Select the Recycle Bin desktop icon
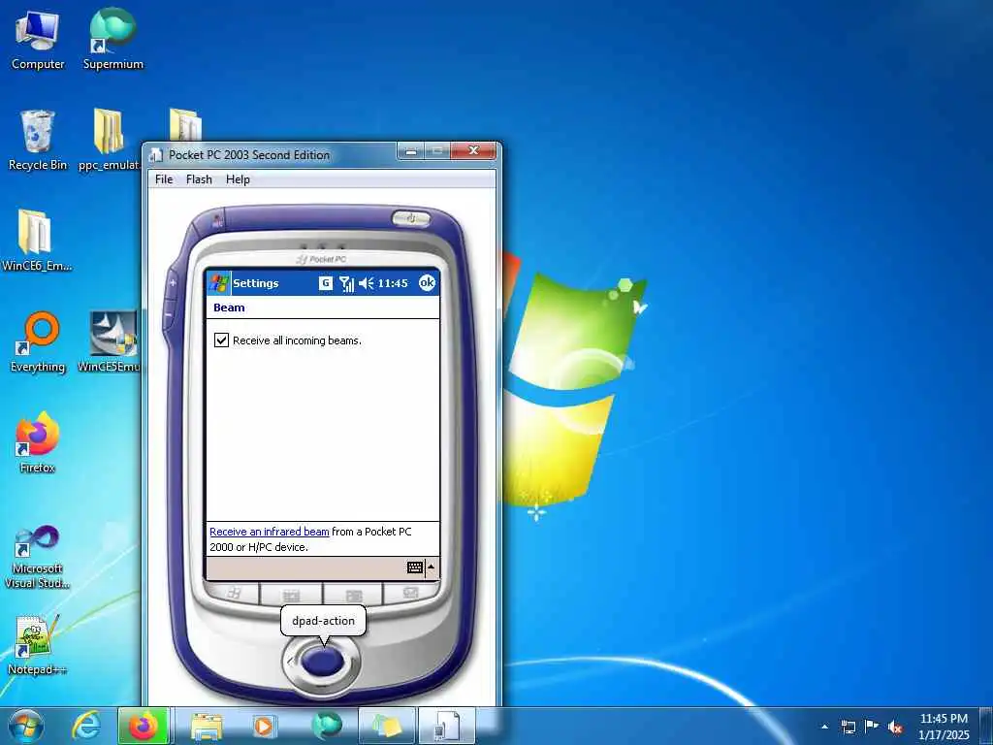 [x=38, y=140]
